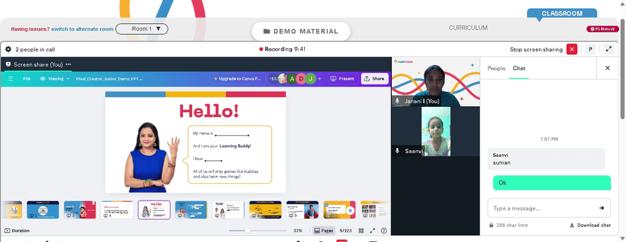
Task: Click in Type a message field
Action: coord(543,208)
